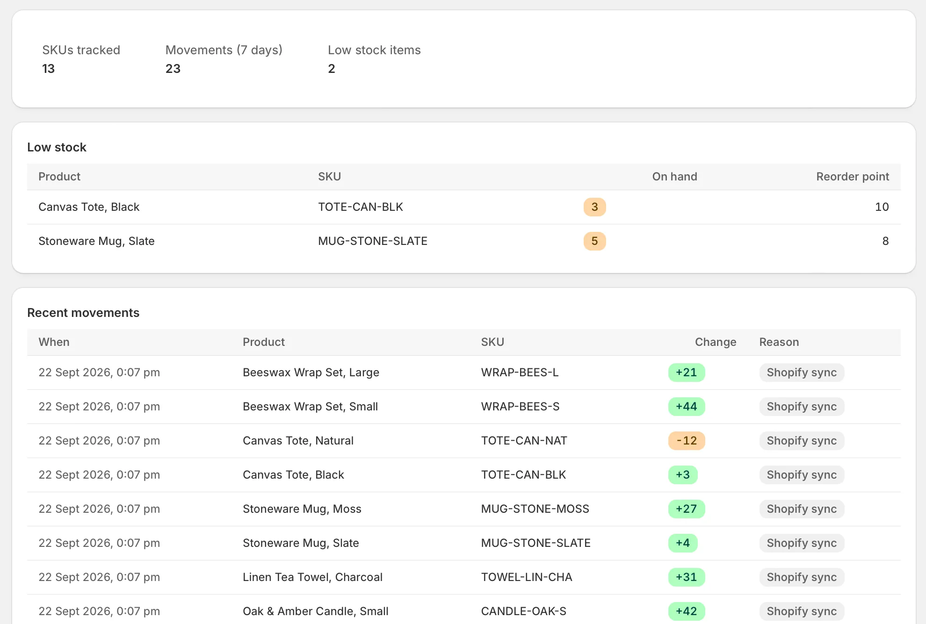The image size is (926, 624).
Task: Click SKU TOWEL-LIN-CHA
Action: (527, 577)
